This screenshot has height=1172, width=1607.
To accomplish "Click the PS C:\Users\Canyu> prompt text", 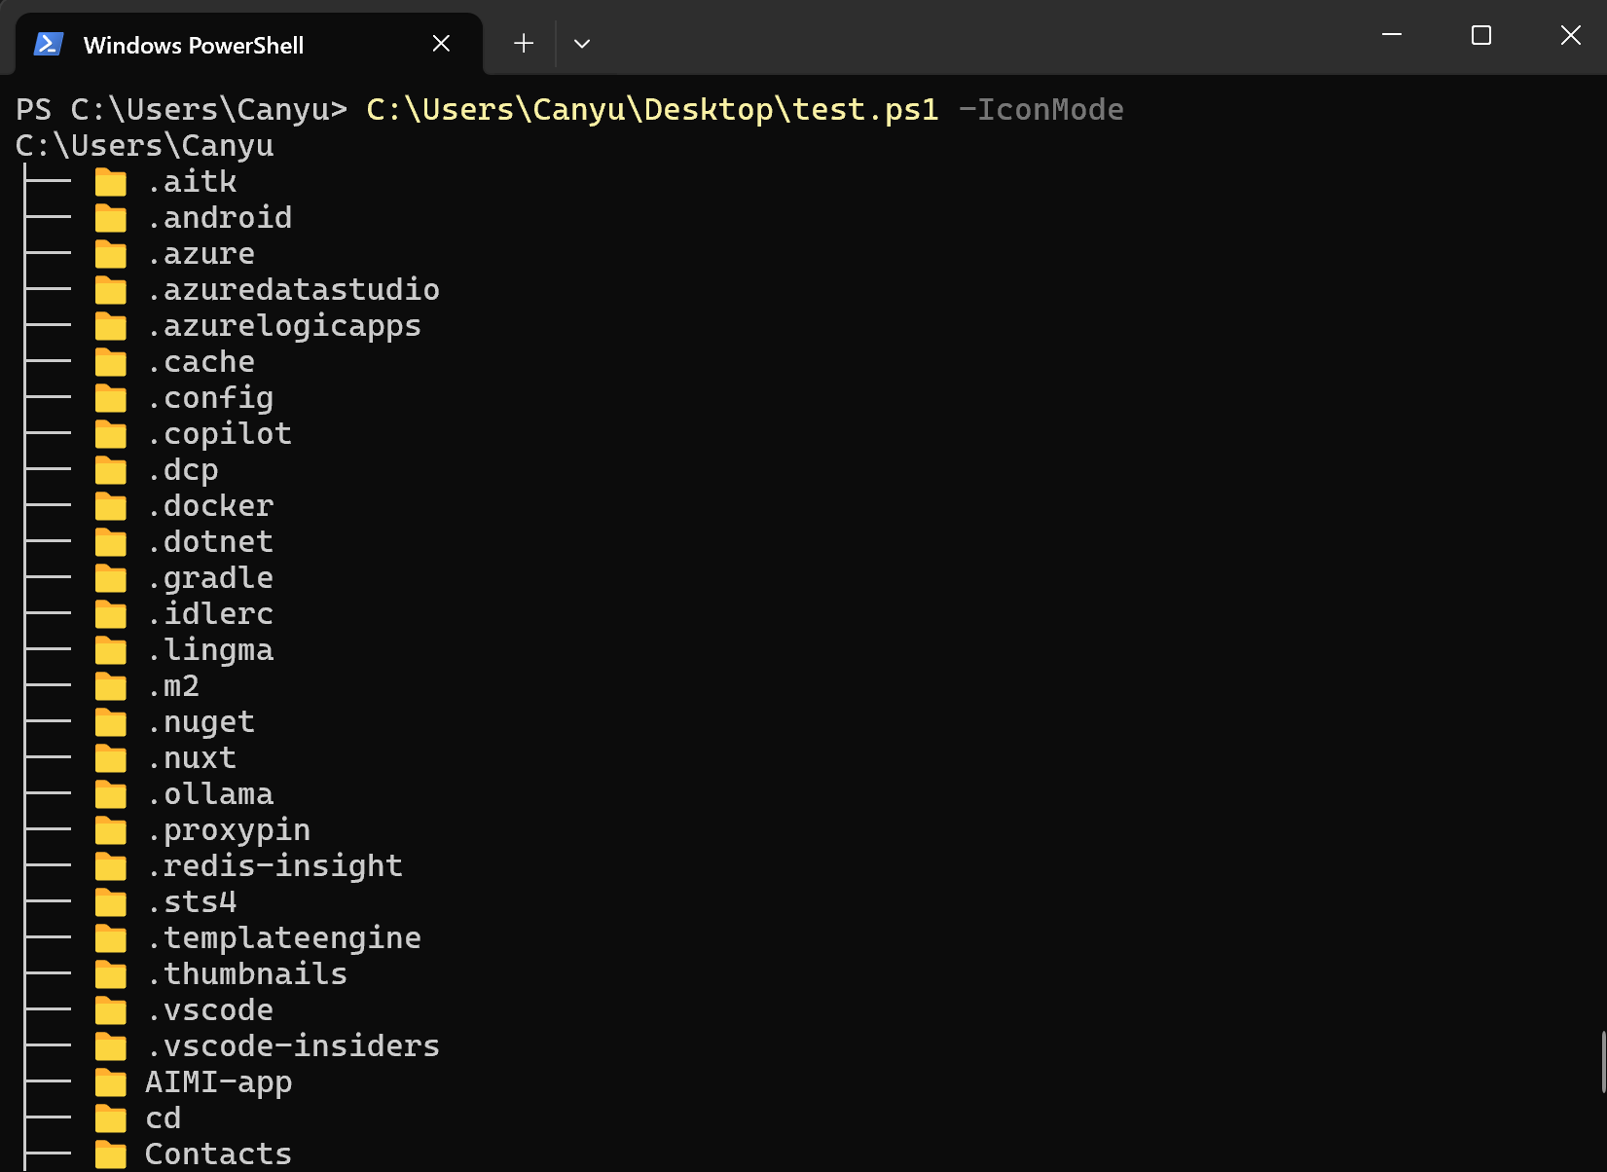I will tap(182, 109).
